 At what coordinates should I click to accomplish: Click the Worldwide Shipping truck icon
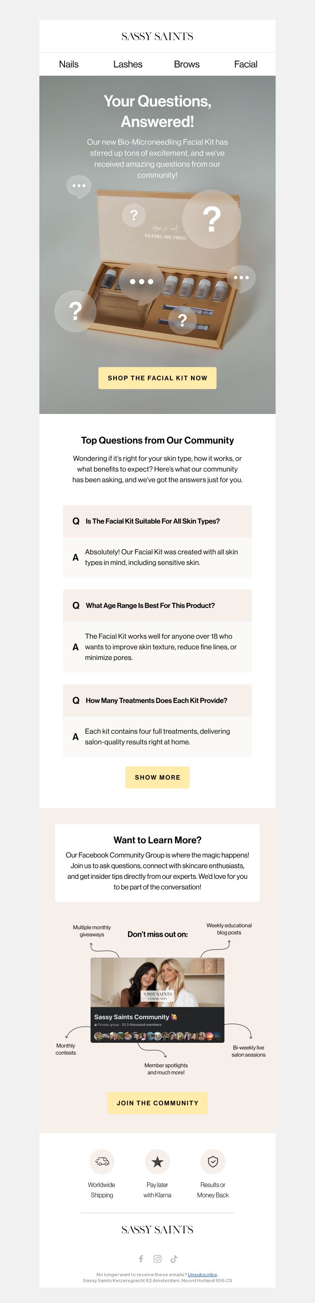pos(102,1161)
